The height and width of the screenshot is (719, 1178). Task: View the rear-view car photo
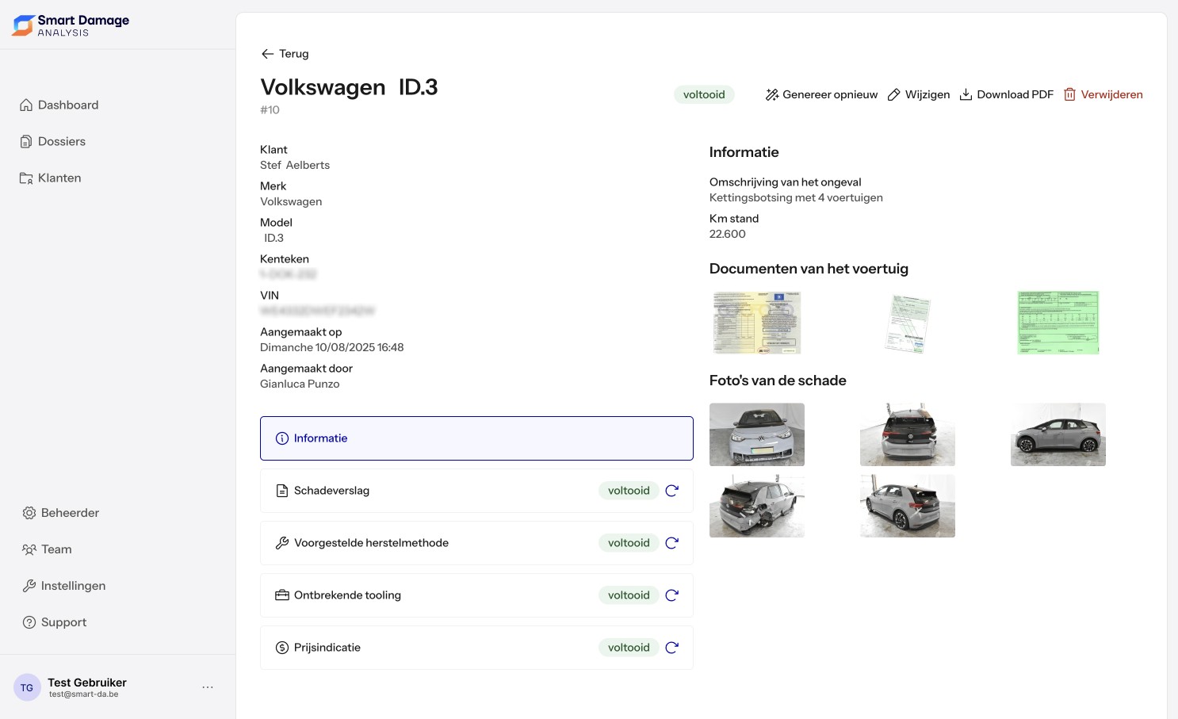(x=908, y=434)
